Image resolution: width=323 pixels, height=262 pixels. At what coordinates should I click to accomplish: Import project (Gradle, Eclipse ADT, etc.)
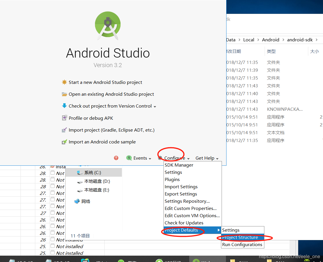click(x=108, y=130)
